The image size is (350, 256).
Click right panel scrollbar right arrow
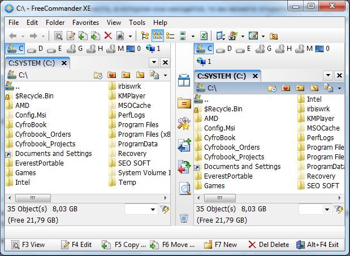tap(339, 198)
